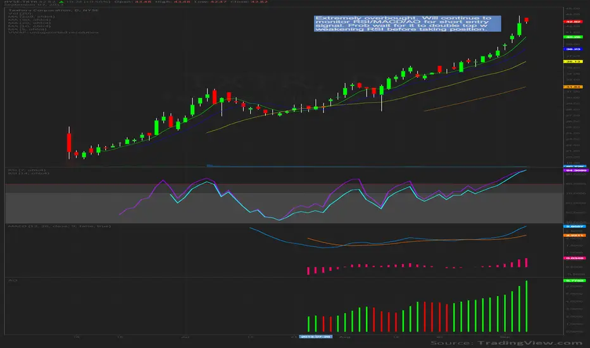Click the MACD (12, 26, close, 9) legend
The image size is (590, 348).
(60, 226)
